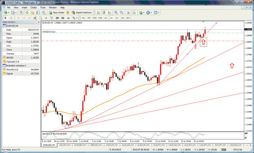This screenshot has width=254, height=153.
Task: Choose the ellipse shape tool
Action: [57, 18]
